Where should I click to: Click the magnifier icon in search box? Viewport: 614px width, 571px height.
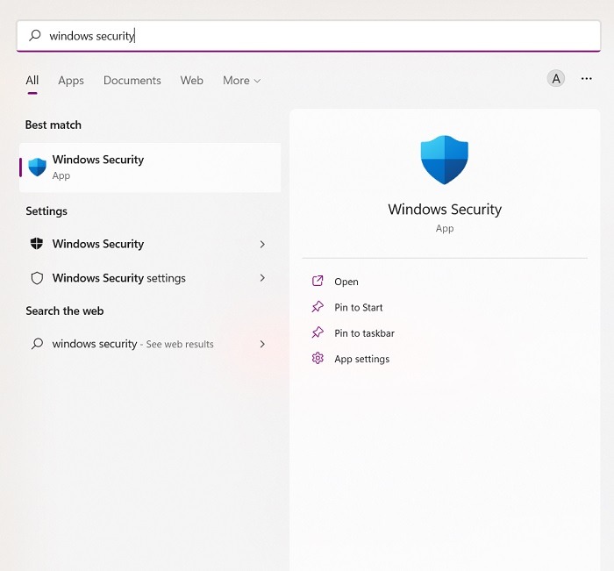click(35, 36)
